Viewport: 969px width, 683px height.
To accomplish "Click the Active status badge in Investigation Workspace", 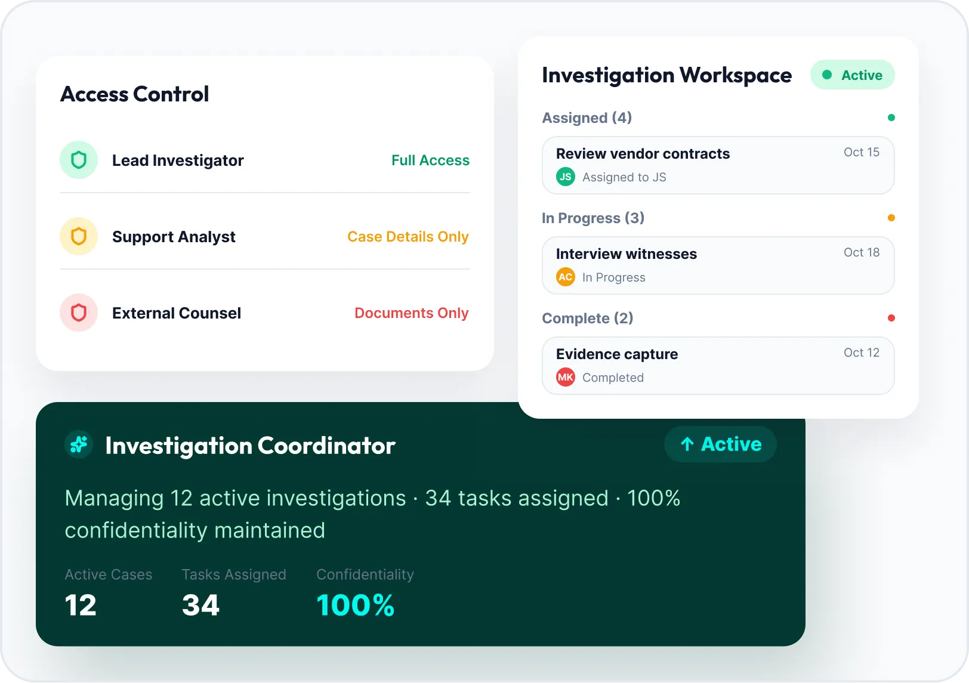I will [x=853, y=75].
